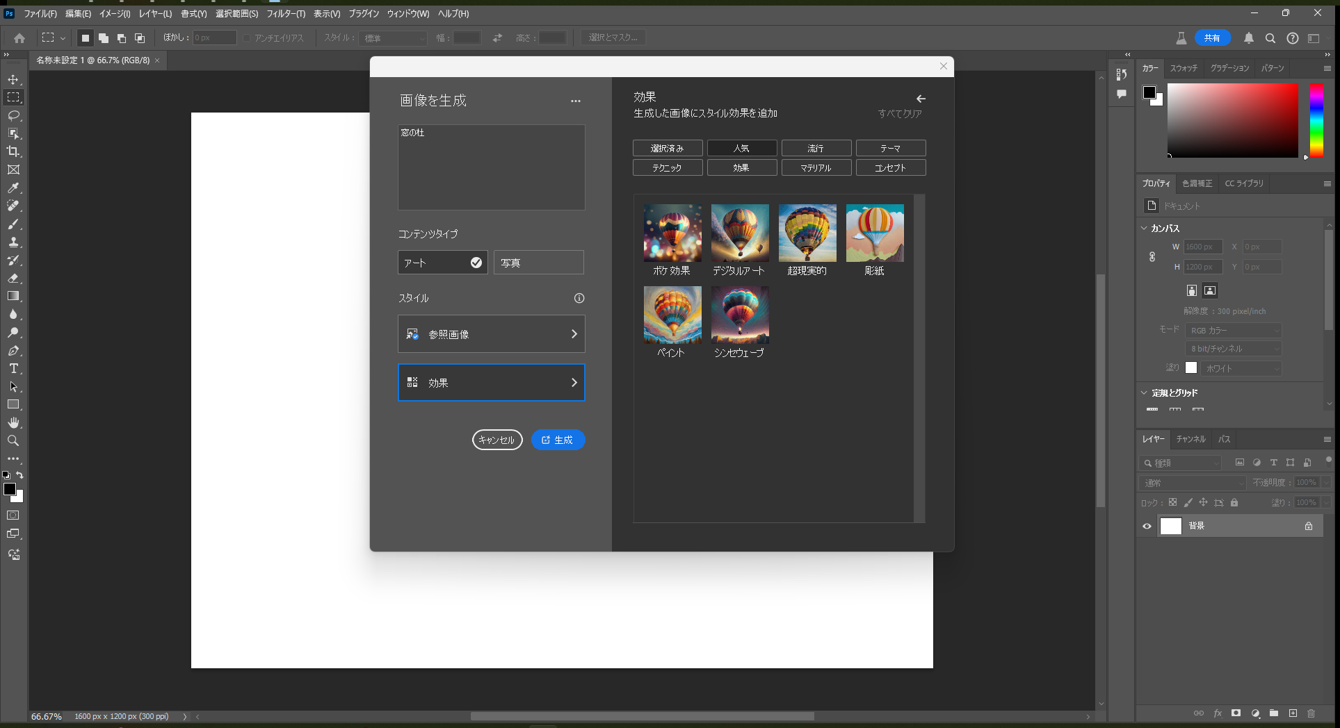Click the キャンセル button

point(497,440)
